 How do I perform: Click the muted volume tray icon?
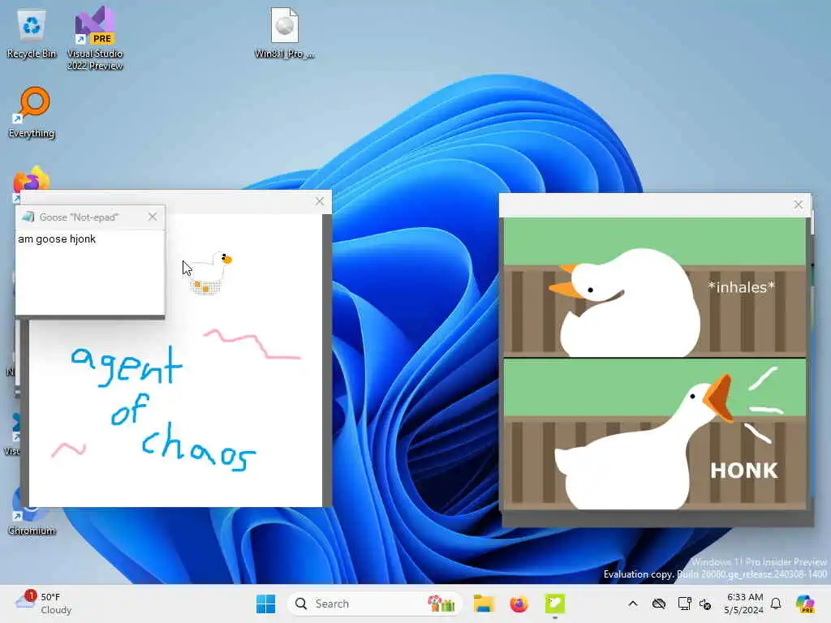click(x=705, y=604)
